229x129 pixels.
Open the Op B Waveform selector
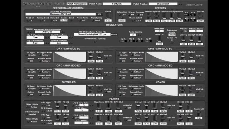(59, 37)
